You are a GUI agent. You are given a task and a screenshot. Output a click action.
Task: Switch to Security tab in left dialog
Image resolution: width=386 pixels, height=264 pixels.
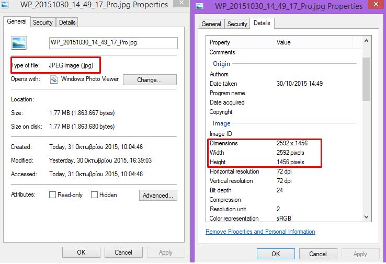click(42, 22)
